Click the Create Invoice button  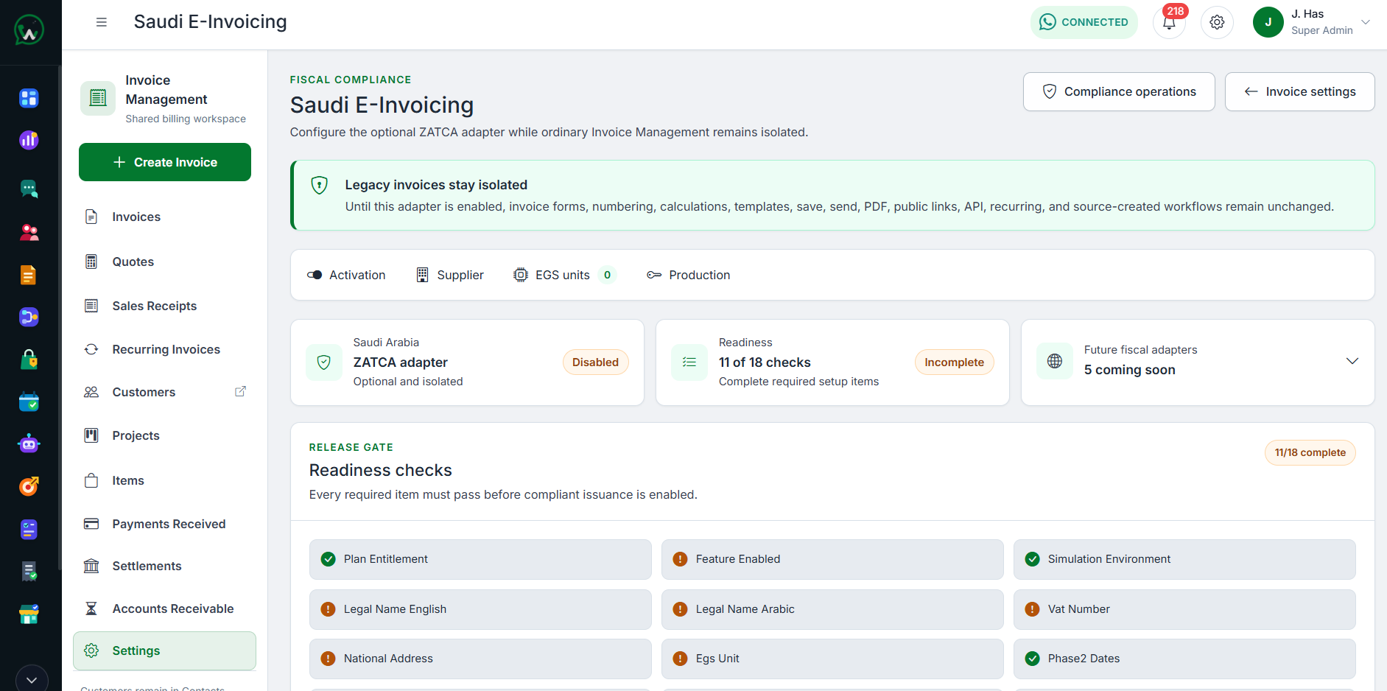pyautogui.click(x=165, y=162)
